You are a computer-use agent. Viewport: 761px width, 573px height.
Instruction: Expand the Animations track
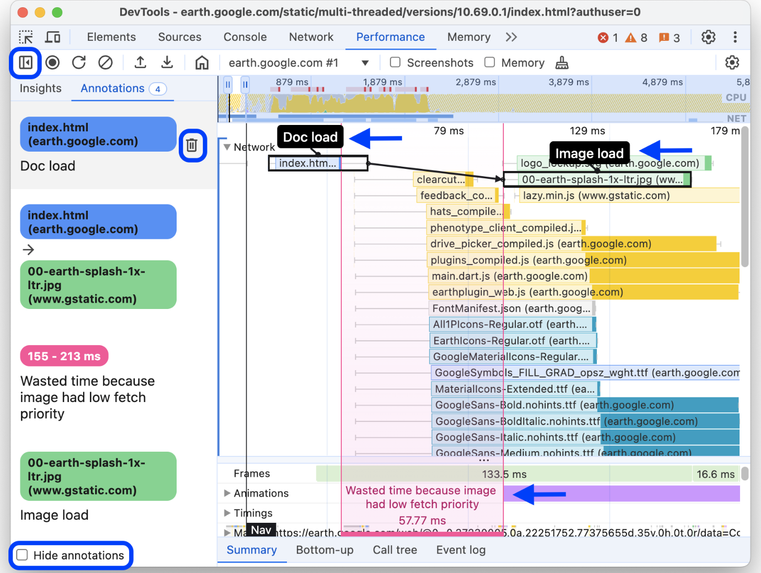(x=227, y=493)
